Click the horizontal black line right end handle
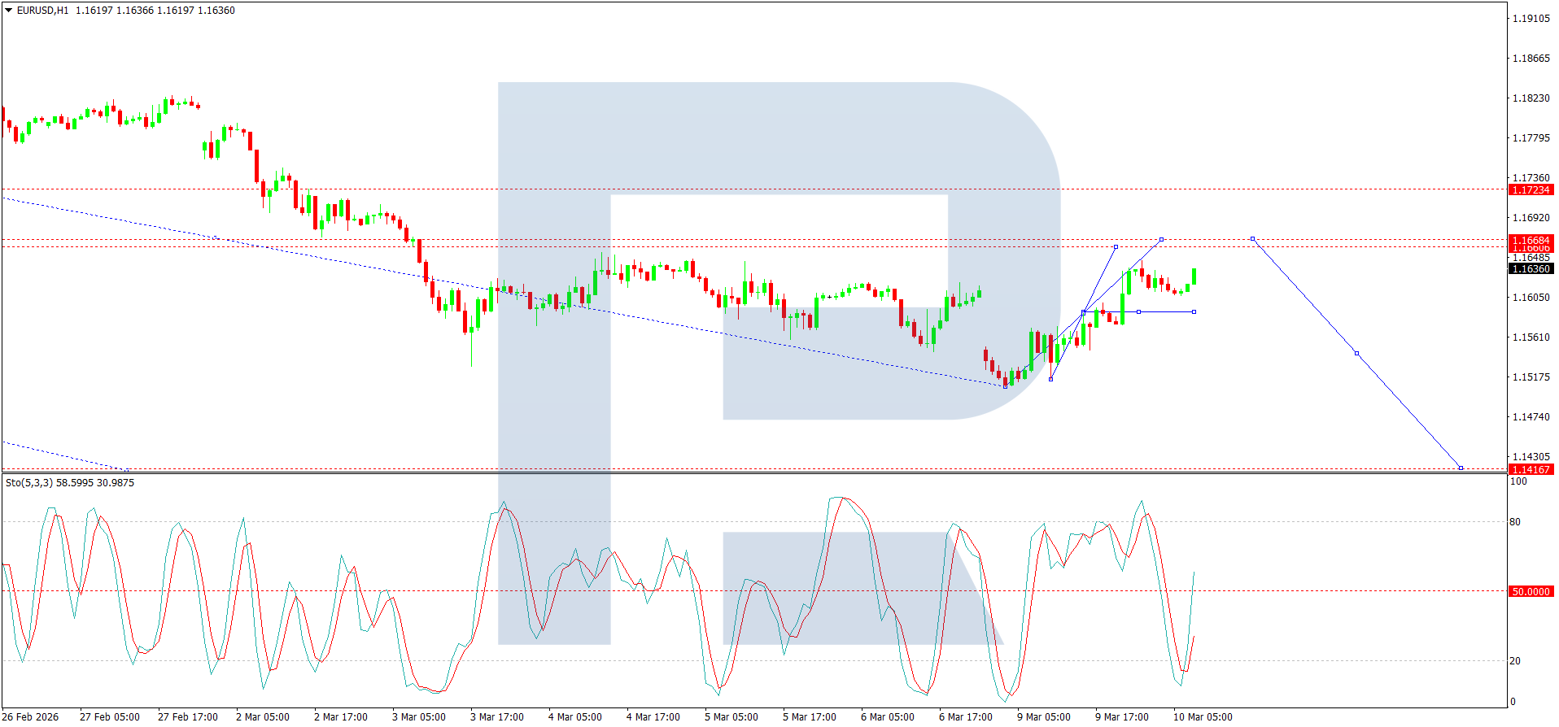Screen dimensions: 1559x727 (1194, 311)
